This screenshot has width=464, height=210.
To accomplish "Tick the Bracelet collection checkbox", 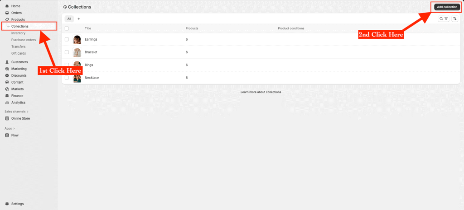I will 67,52.
